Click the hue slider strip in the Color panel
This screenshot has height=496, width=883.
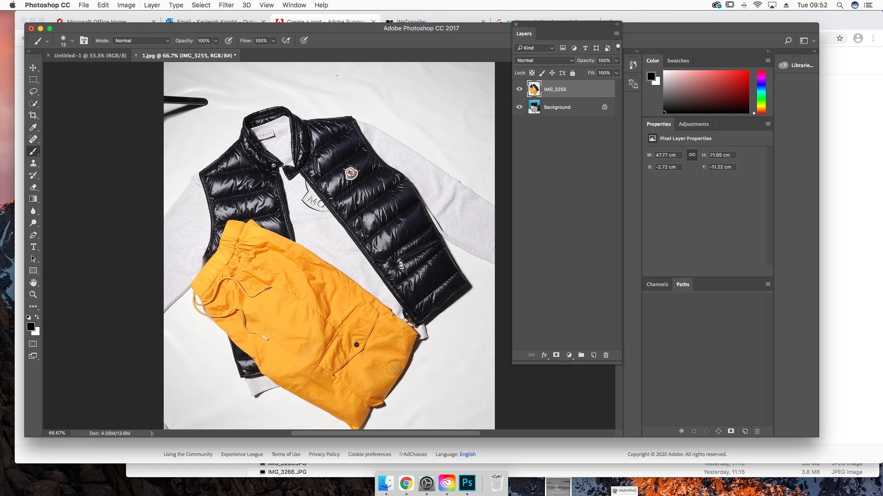761,92
